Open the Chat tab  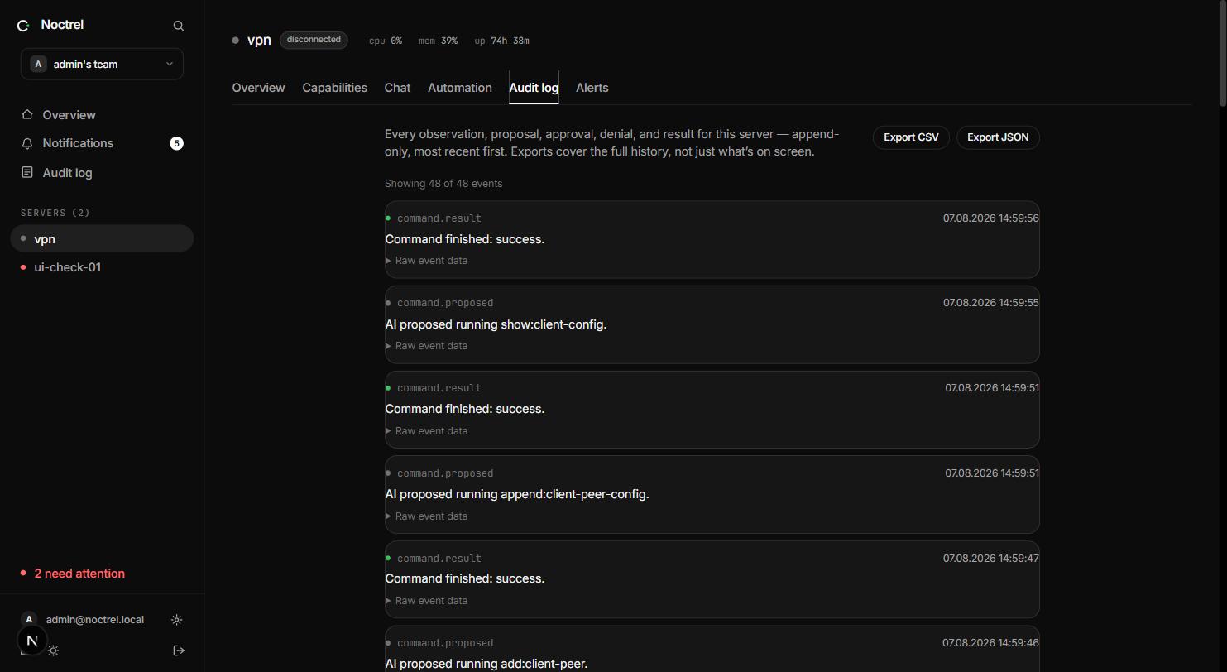pos(397,88)
